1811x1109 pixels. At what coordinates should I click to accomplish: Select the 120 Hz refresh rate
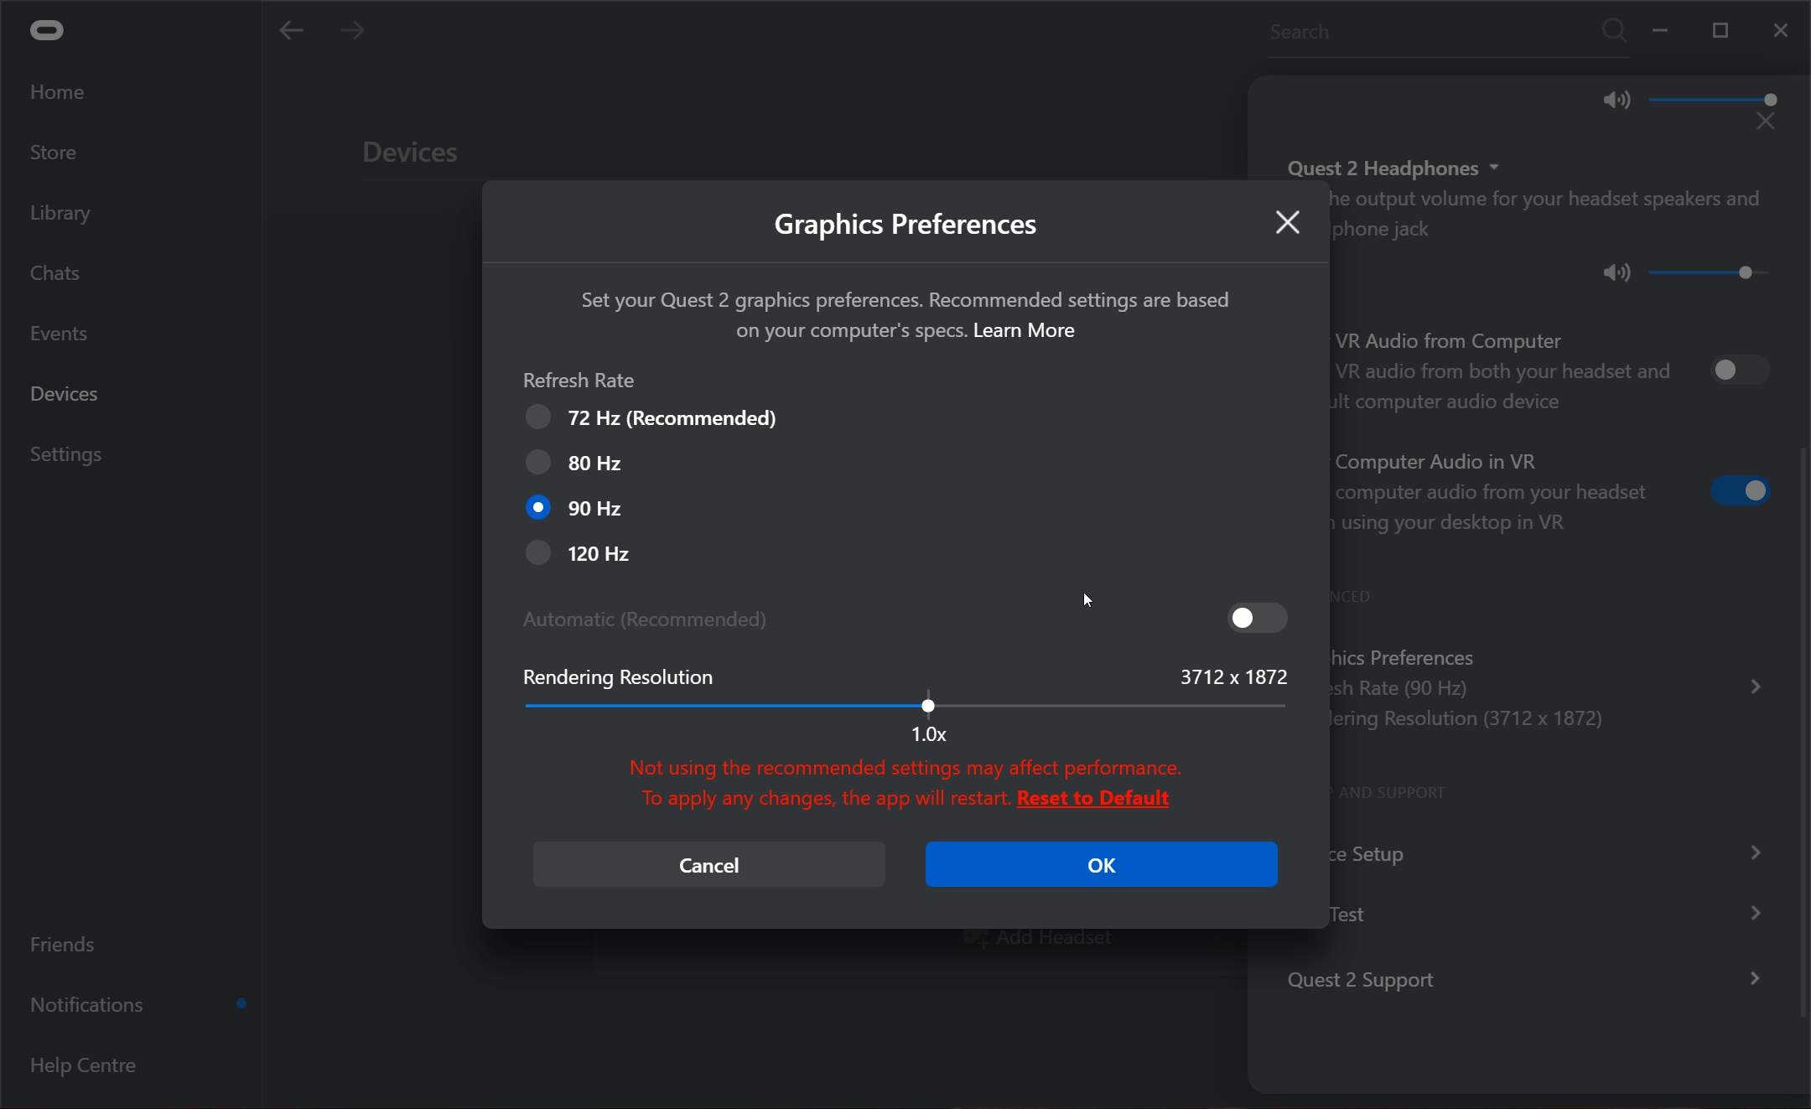537,552
